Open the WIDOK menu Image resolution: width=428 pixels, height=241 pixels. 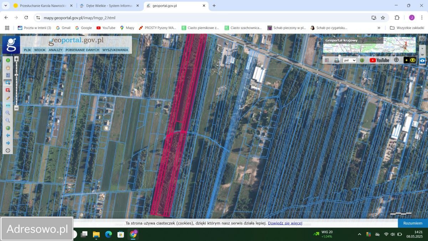point(40,50)
